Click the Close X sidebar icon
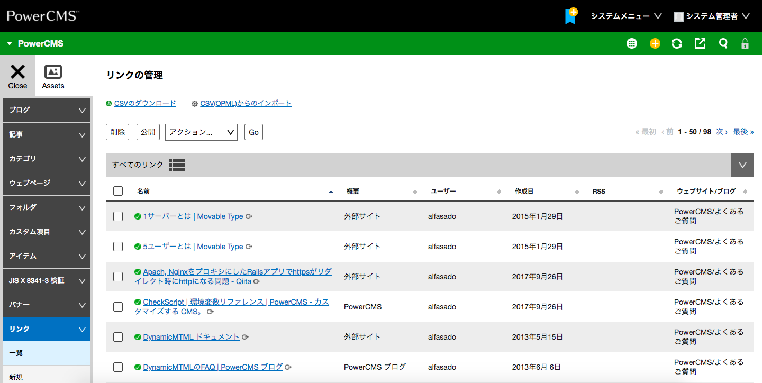762x383 pixels. point(17,76)
